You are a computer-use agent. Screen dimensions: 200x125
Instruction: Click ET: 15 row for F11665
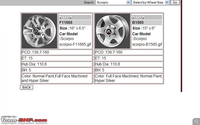(x=57, y=58)
